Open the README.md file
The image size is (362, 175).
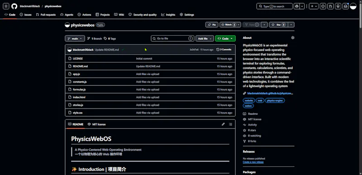(x=81, y=66)
